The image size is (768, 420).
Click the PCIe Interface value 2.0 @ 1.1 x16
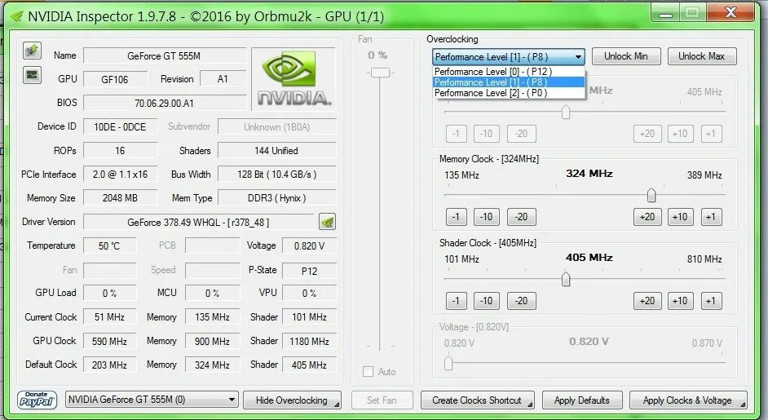[120, 174]
